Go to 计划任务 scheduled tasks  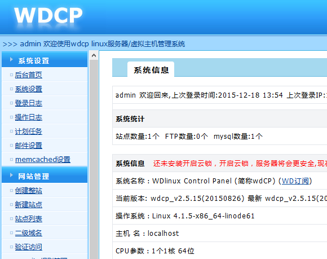(x=29, y=131)
